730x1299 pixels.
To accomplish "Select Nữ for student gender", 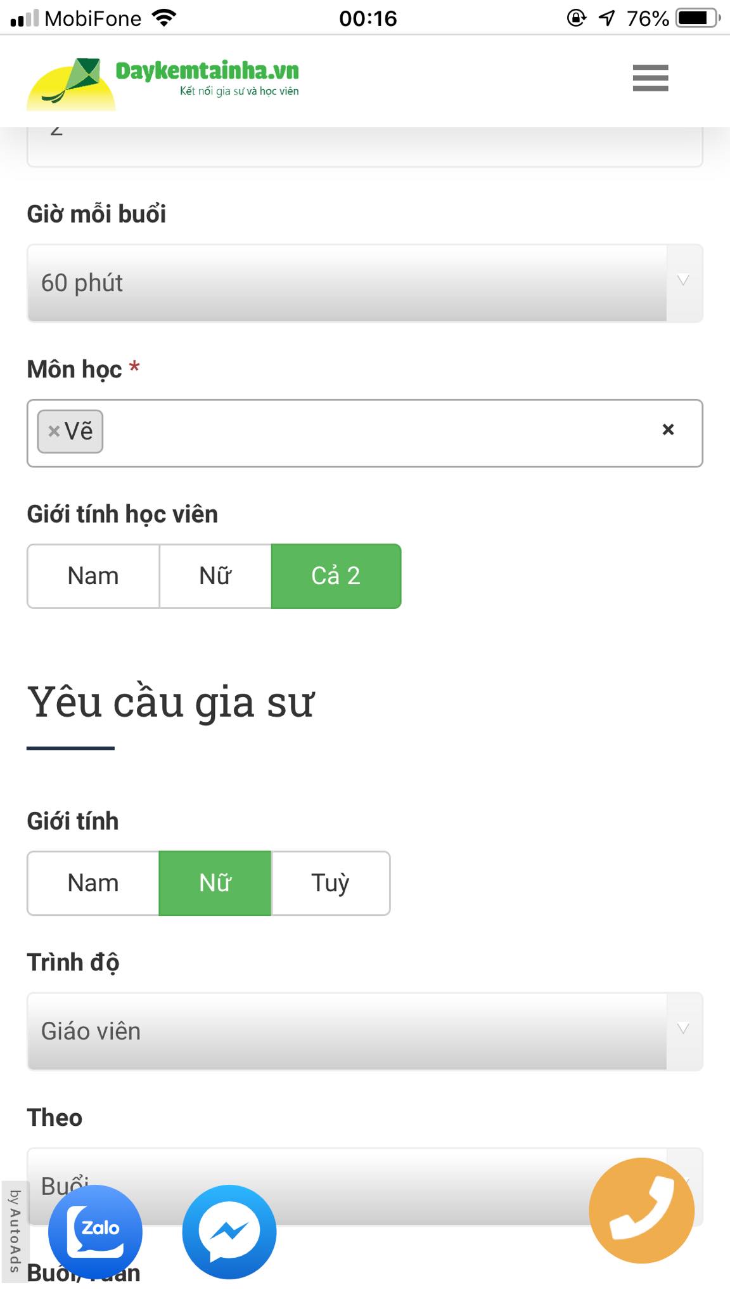I will click(215, 576).
